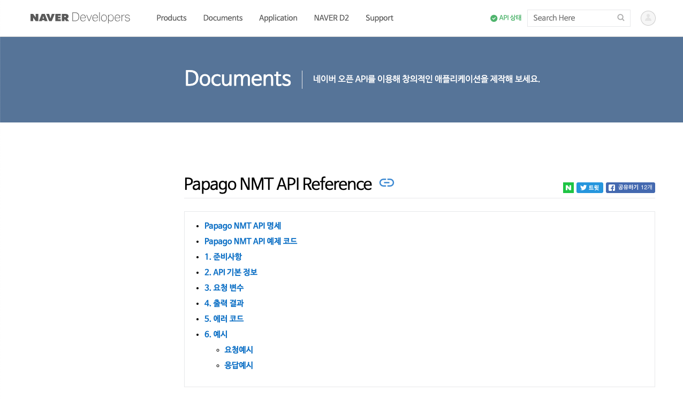Jump to 4. 출력 결과 section
Image resolution: width=683 pixels, height=400 pixels.
[224, 303]
